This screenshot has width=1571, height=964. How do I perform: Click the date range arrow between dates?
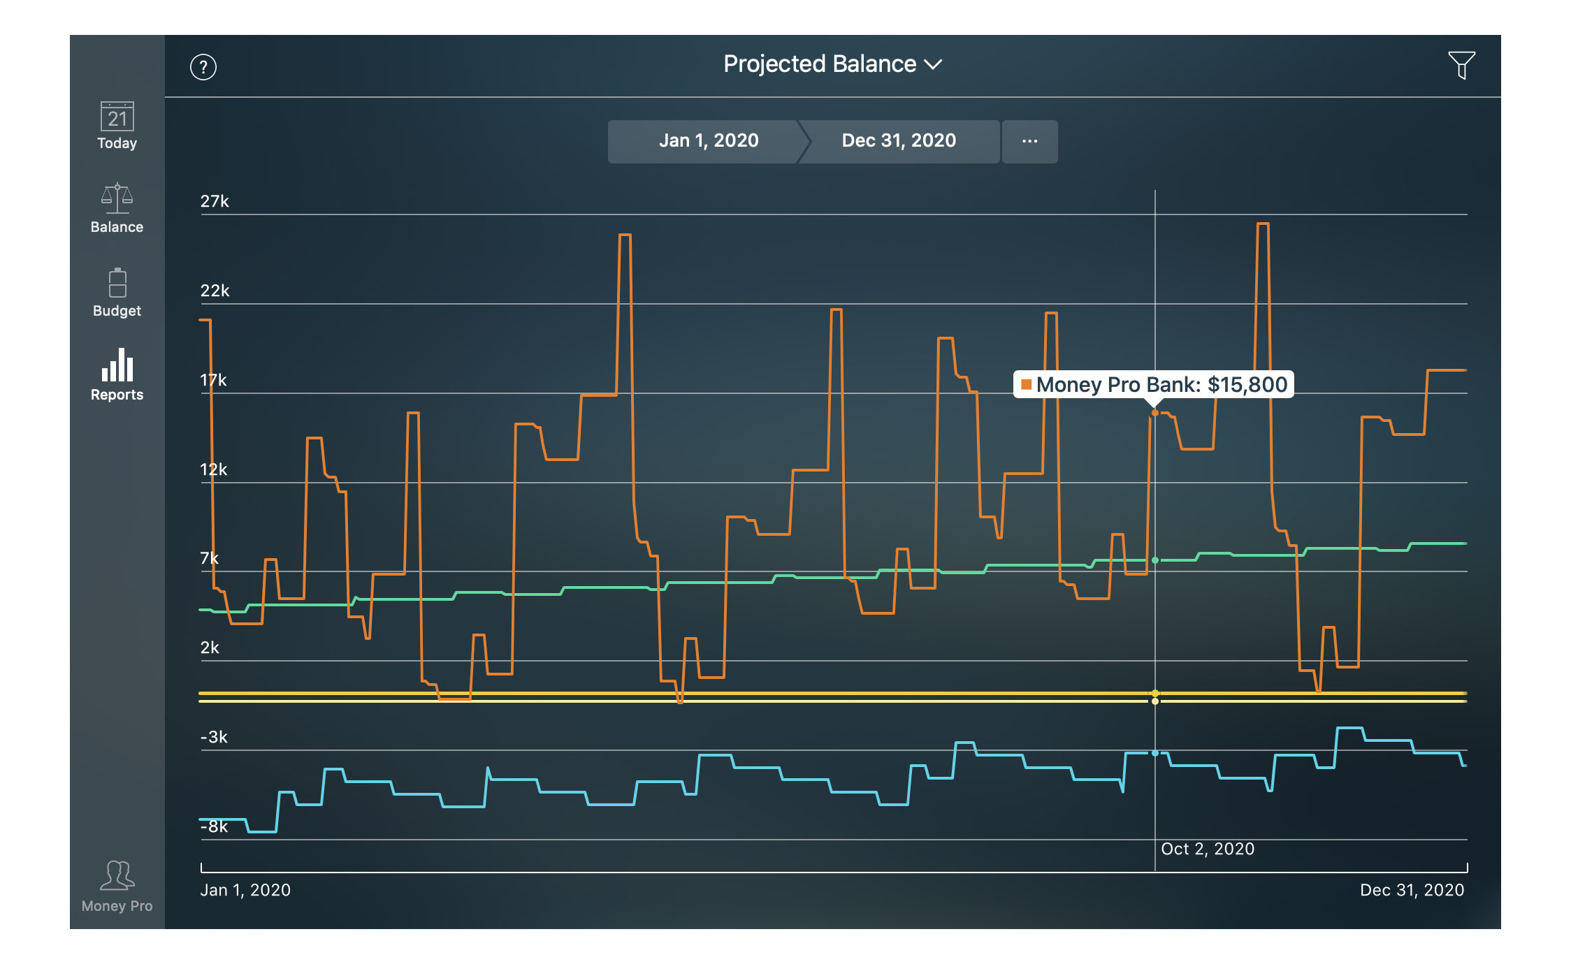click(779, 140)
